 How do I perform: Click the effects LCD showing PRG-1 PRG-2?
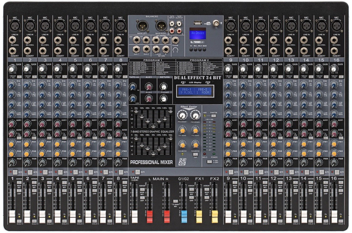tap(195, 91)
